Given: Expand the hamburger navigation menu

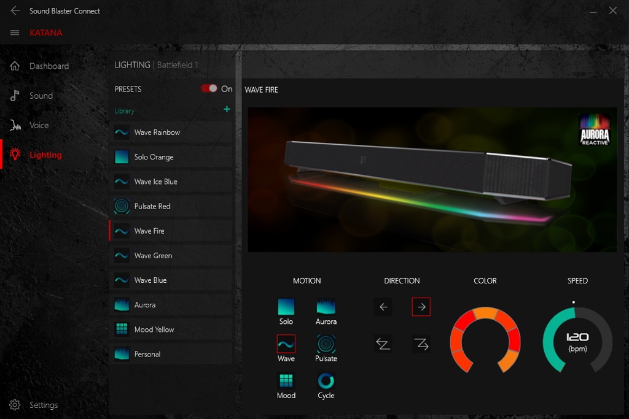Looking at the screenshot, I should 15,33.
